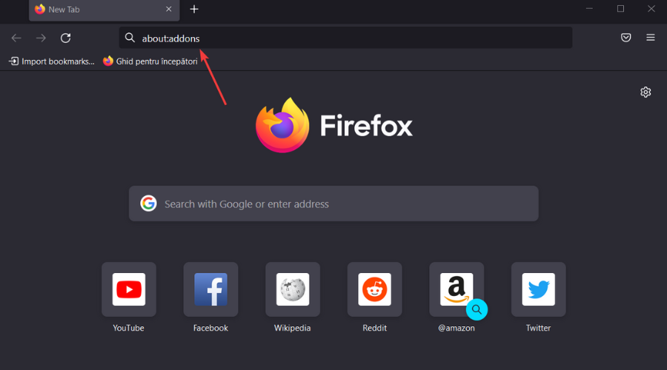Open Pocket saved items icon
The width and height of the screenshot is (667, 370).
point(625,38)
